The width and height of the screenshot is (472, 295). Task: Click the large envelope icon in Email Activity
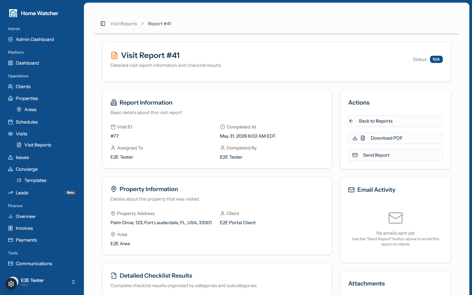(396, 218)
